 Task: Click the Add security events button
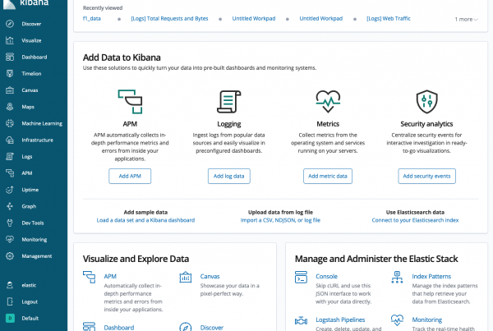tap(426, 176)
